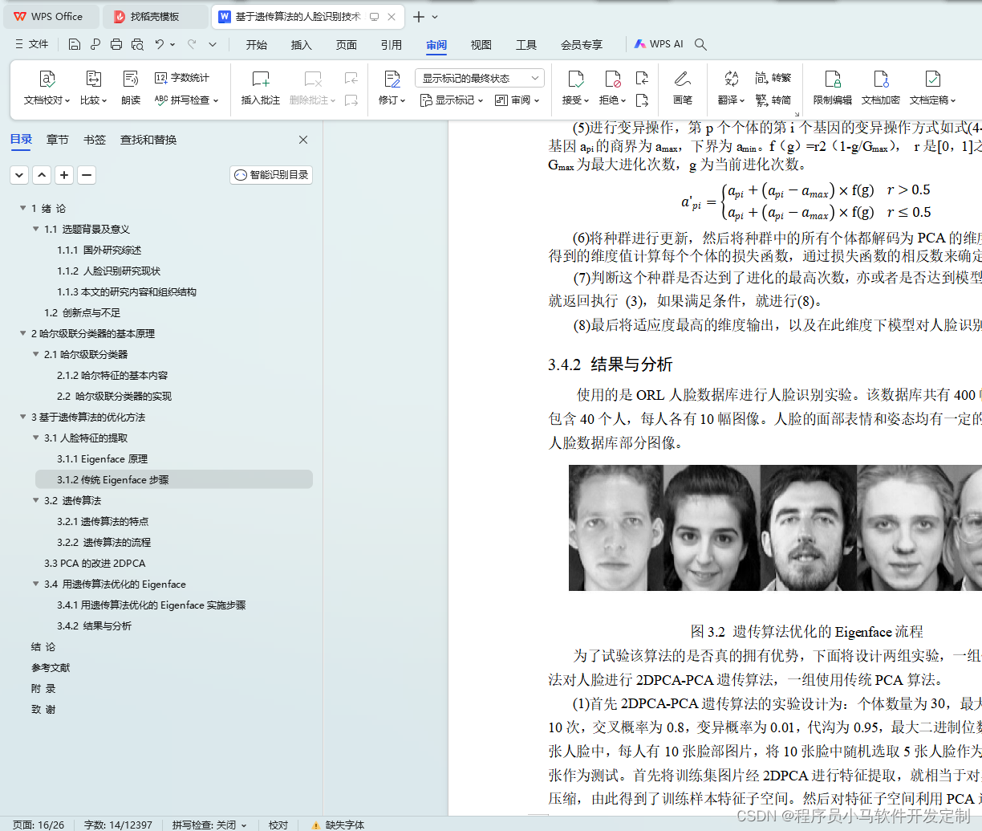Click the 接受 accept changes icon

coord(575,79)
